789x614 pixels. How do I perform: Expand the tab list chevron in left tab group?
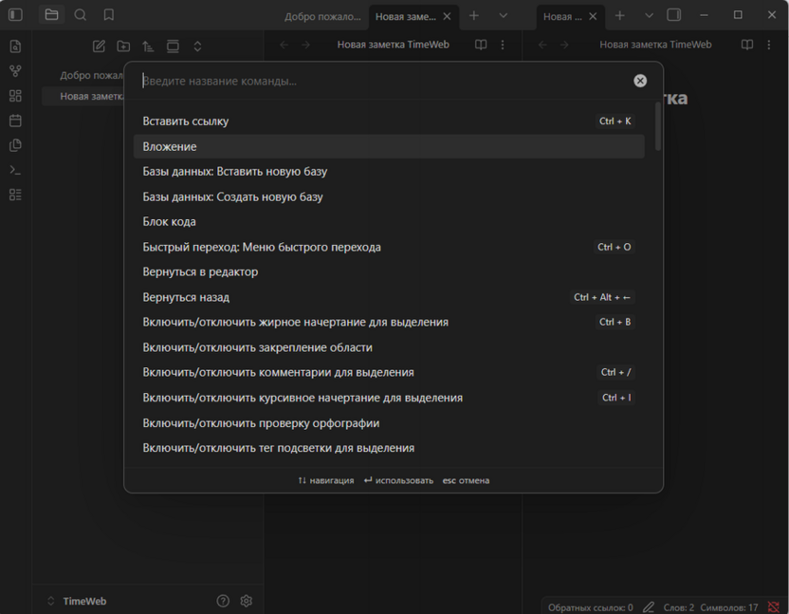(x=503, y=15)
